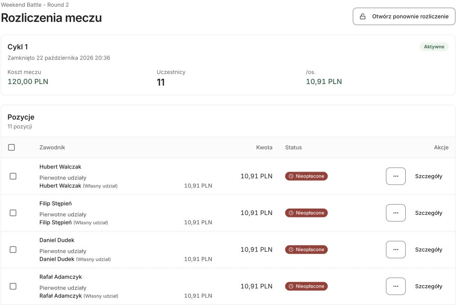Click the Nieopłacone badge for Daniel Dudek
457x305 pixels.
(306, 250)
